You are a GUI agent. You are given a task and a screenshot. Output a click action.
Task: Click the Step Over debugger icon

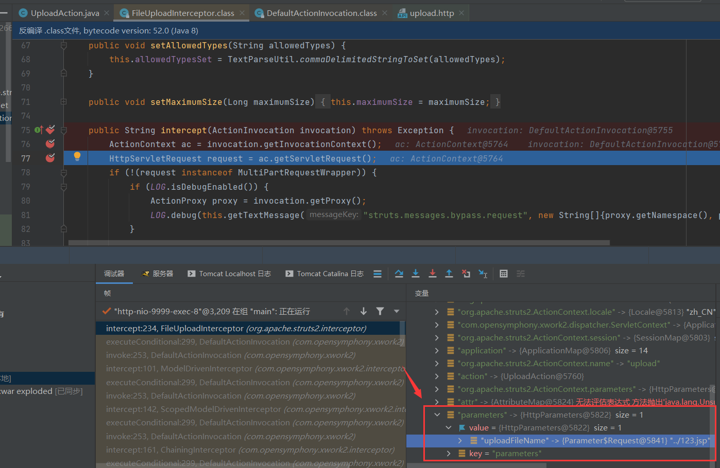tap(399, 274)
